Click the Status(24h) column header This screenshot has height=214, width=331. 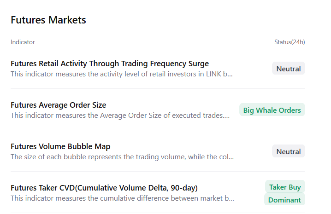290,42
